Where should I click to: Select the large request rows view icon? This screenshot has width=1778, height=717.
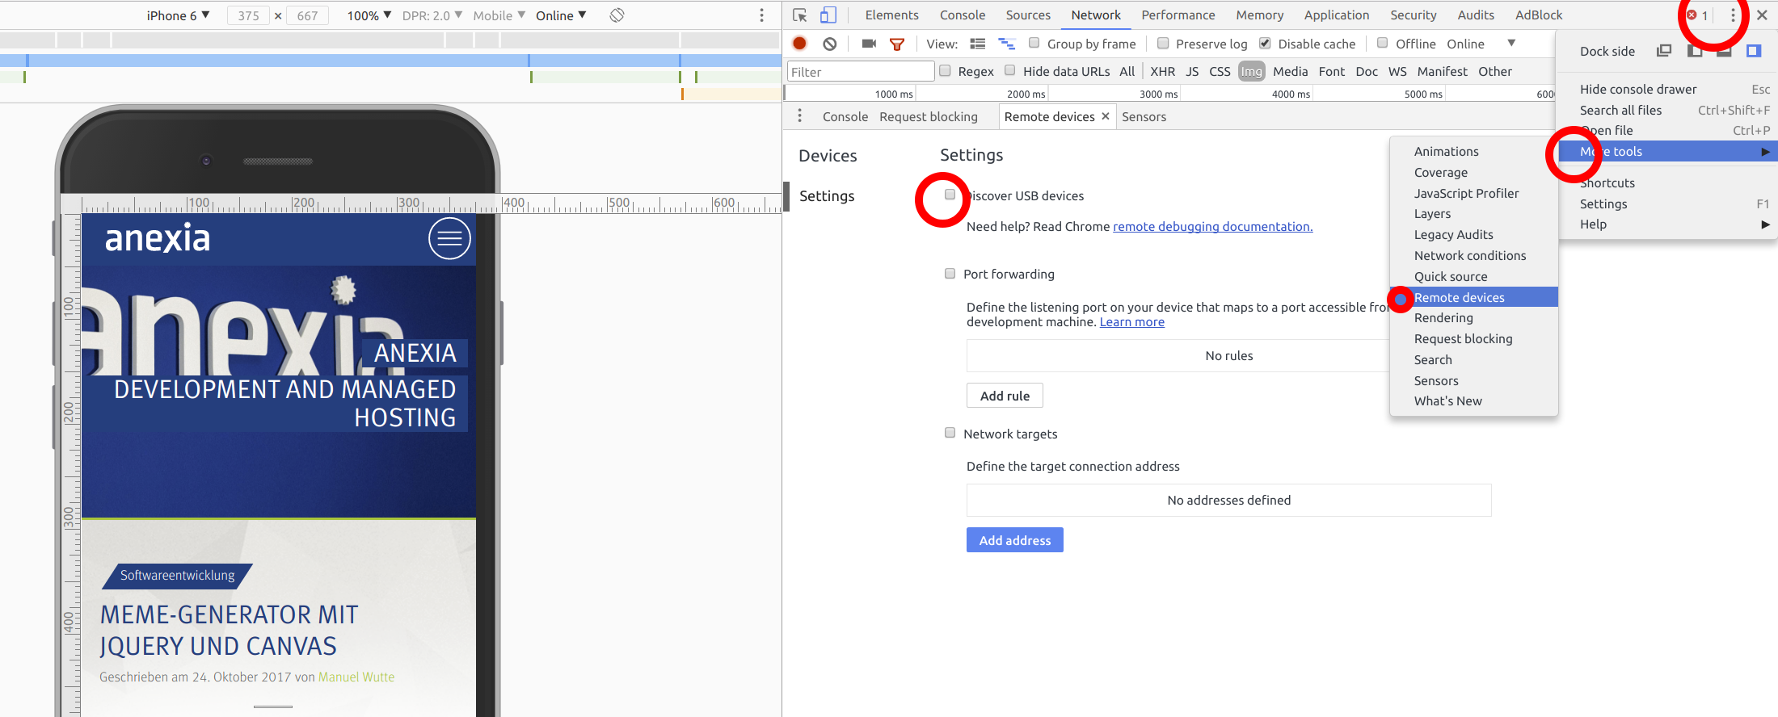[x=978, y=44]
